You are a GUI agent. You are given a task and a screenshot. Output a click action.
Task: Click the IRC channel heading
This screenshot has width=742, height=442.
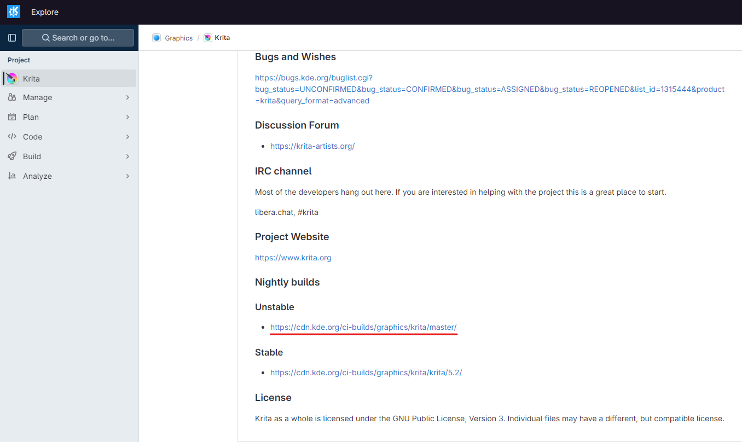(x=283, y=171)
